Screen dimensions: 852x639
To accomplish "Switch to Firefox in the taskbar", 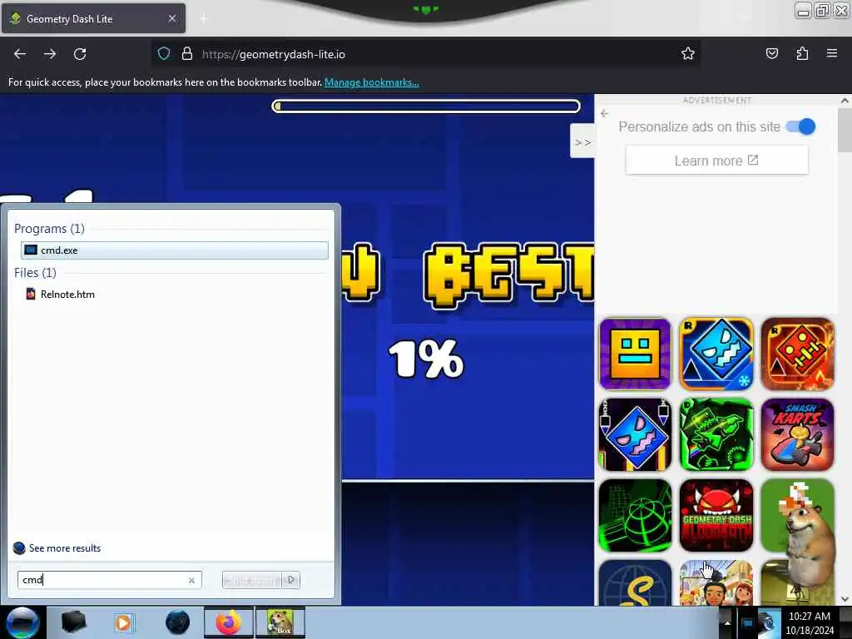I will tap(229, 622).
